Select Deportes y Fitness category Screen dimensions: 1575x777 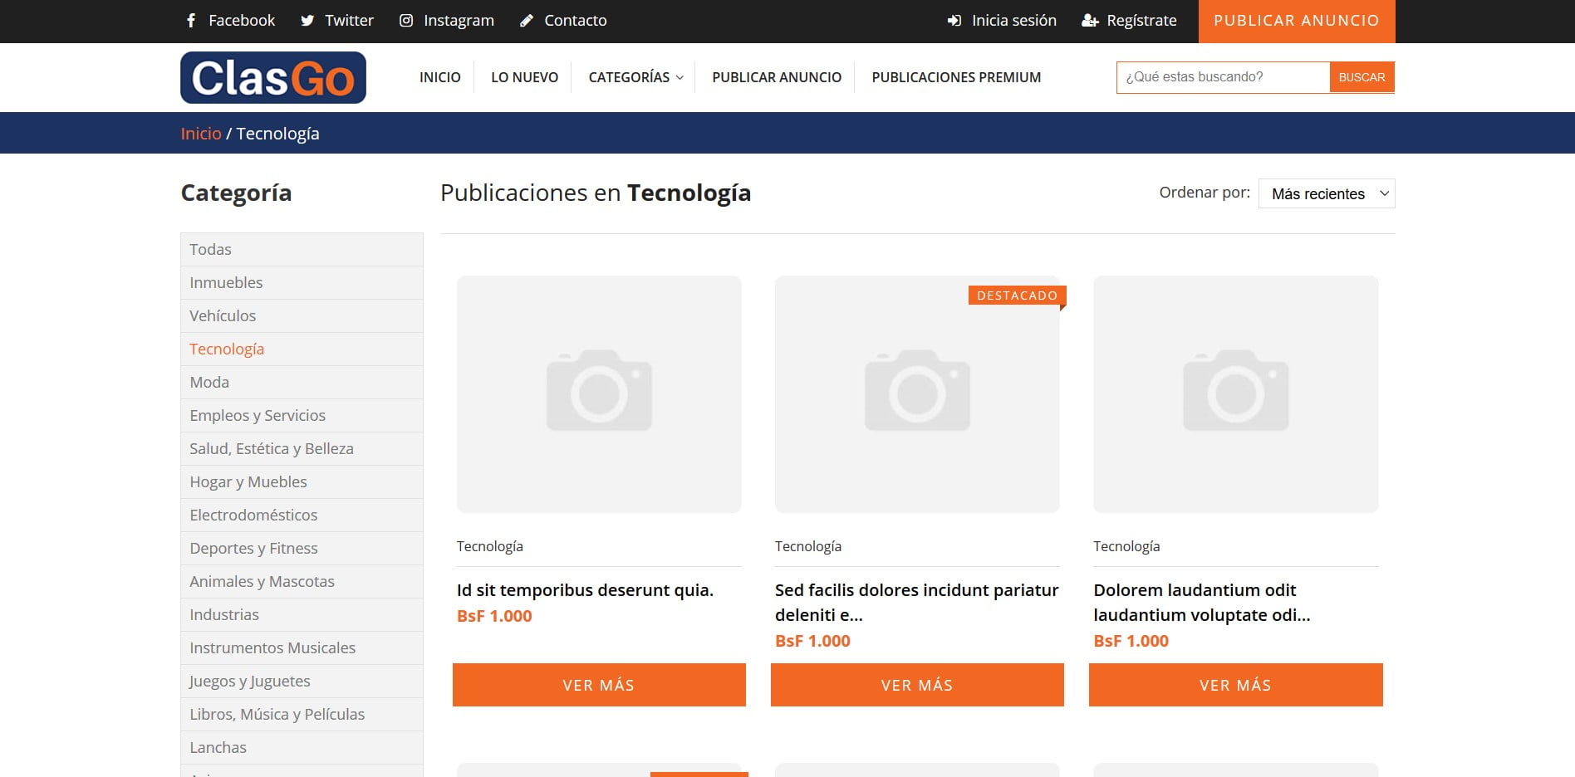point(302,548)
